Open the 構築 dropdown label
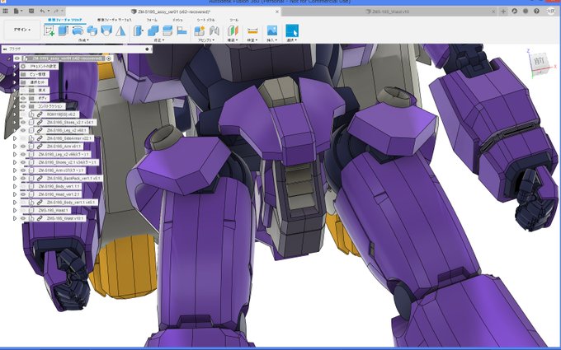561x350 pixels. point(233,40)
